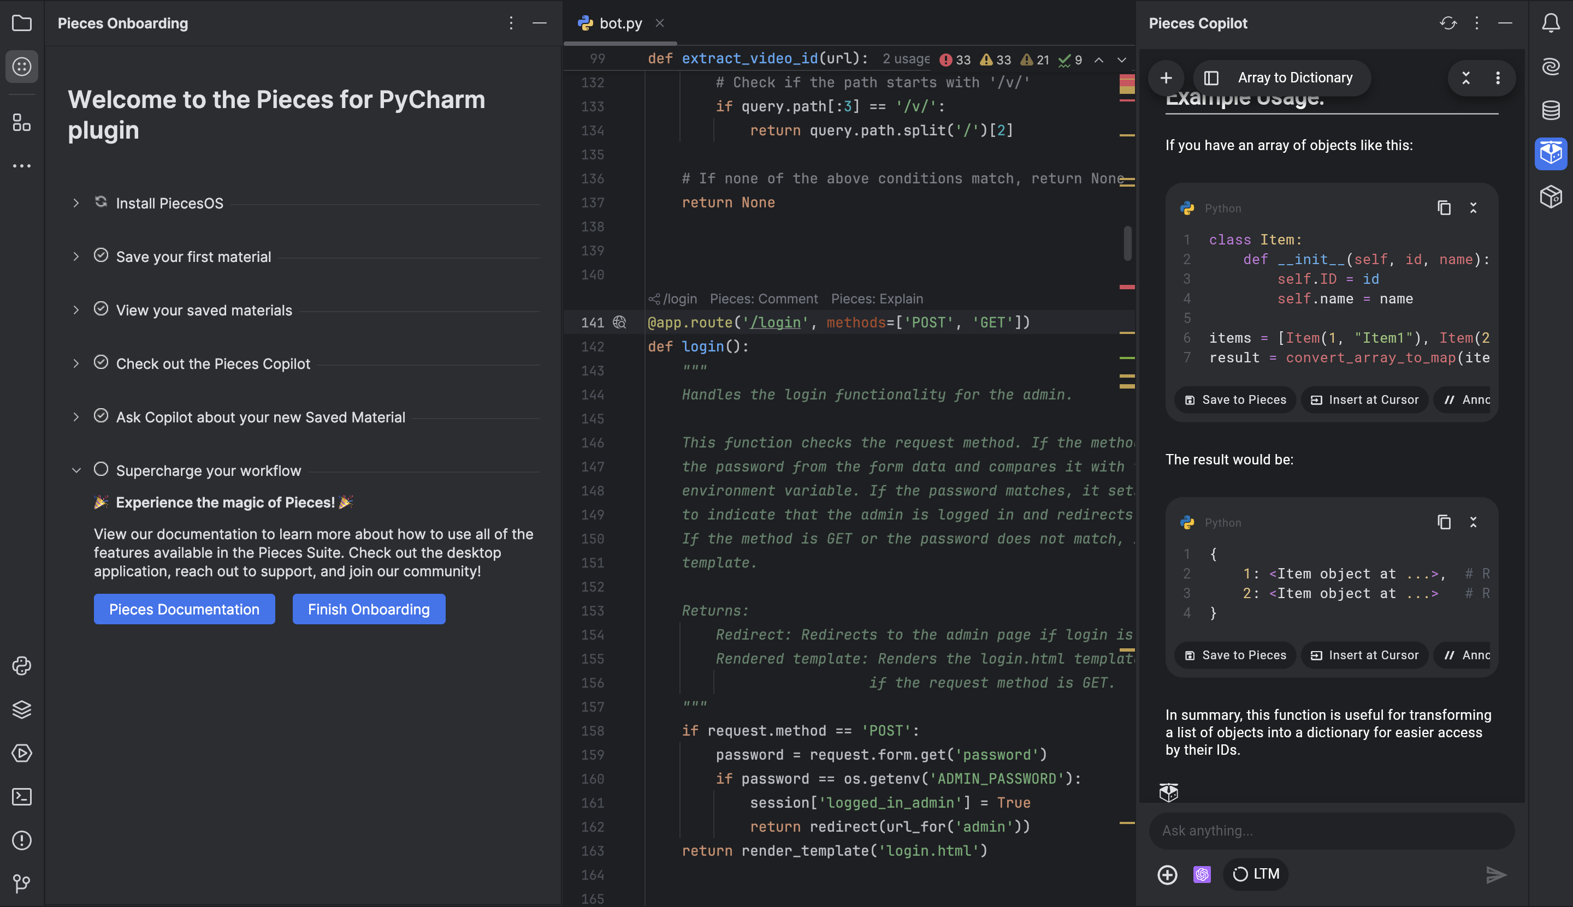Open the Pieces Drive box icon
Viewport: 1573px width, 907px height.
pos(1551,197)
